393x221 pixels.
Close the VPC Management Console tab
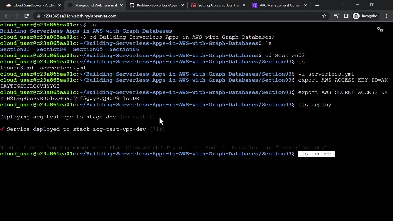[x=305, y=5]
